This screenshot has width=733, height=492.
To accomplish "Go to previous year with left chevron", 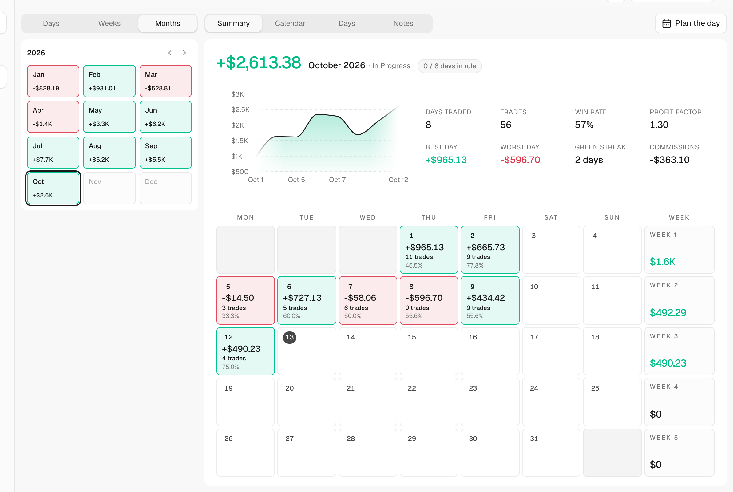I will click(x=170, y=53).
